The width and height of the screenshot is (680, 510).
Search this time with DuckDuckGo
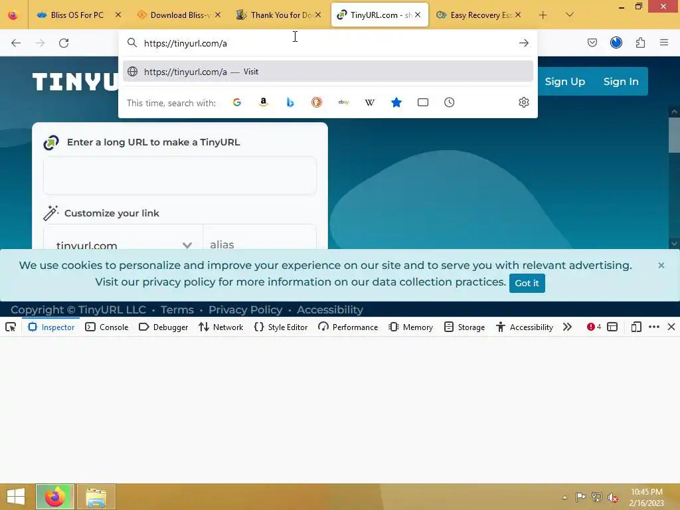click(317, 102)
